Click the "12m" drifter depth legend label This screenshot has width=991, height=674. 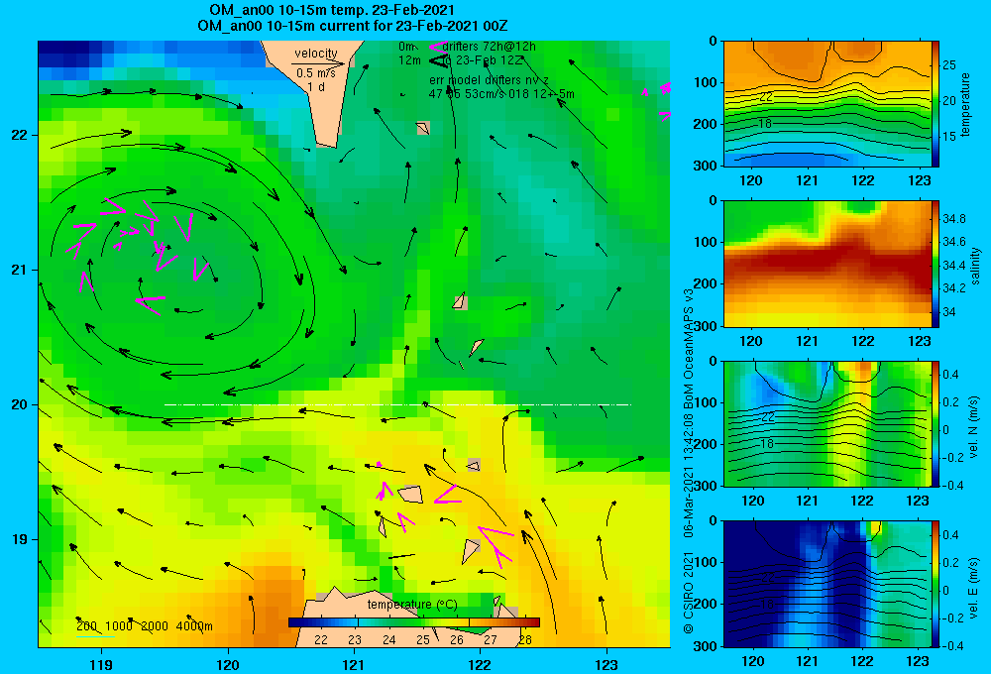pos(409,60)
